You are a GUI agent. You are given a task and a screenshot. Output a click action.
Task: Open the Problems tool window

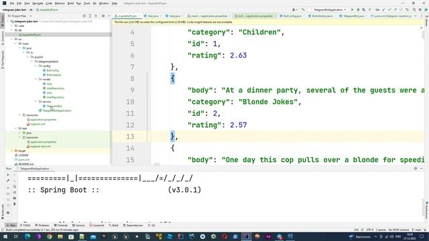(42, 226)
